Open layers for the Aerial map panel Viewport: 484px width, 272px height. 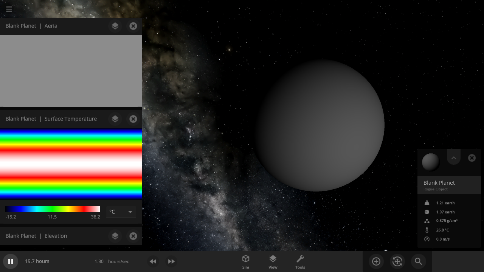click(x=115, y=26)
